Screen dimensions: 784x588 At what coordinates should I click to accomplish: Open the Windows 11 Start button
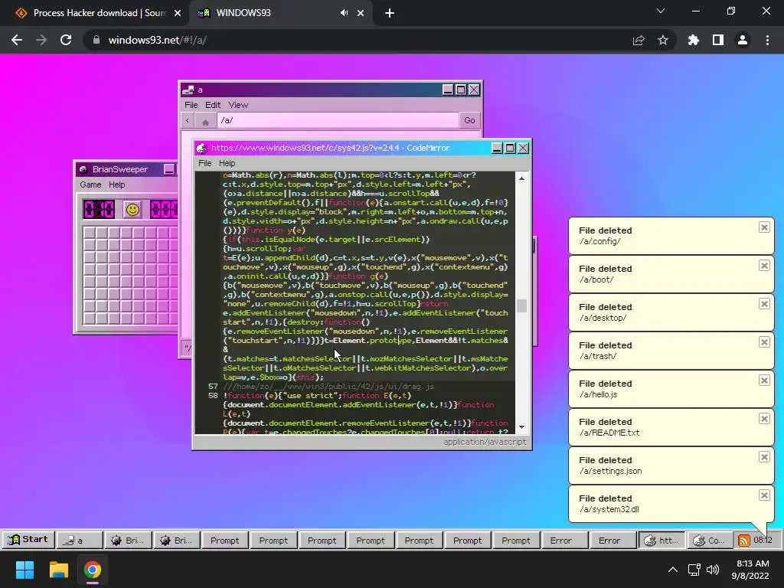24,570
